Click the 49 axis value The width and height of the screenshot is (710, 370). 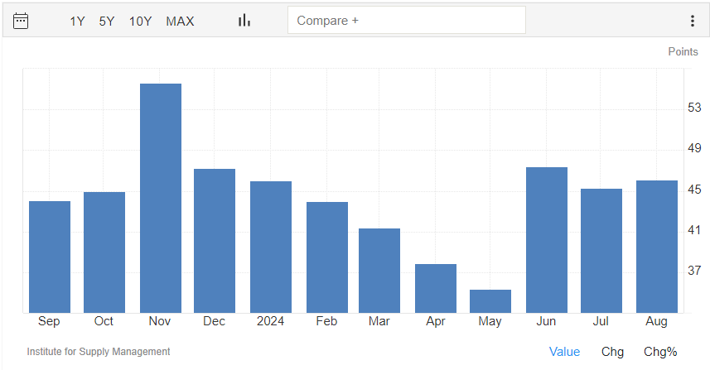694,148
